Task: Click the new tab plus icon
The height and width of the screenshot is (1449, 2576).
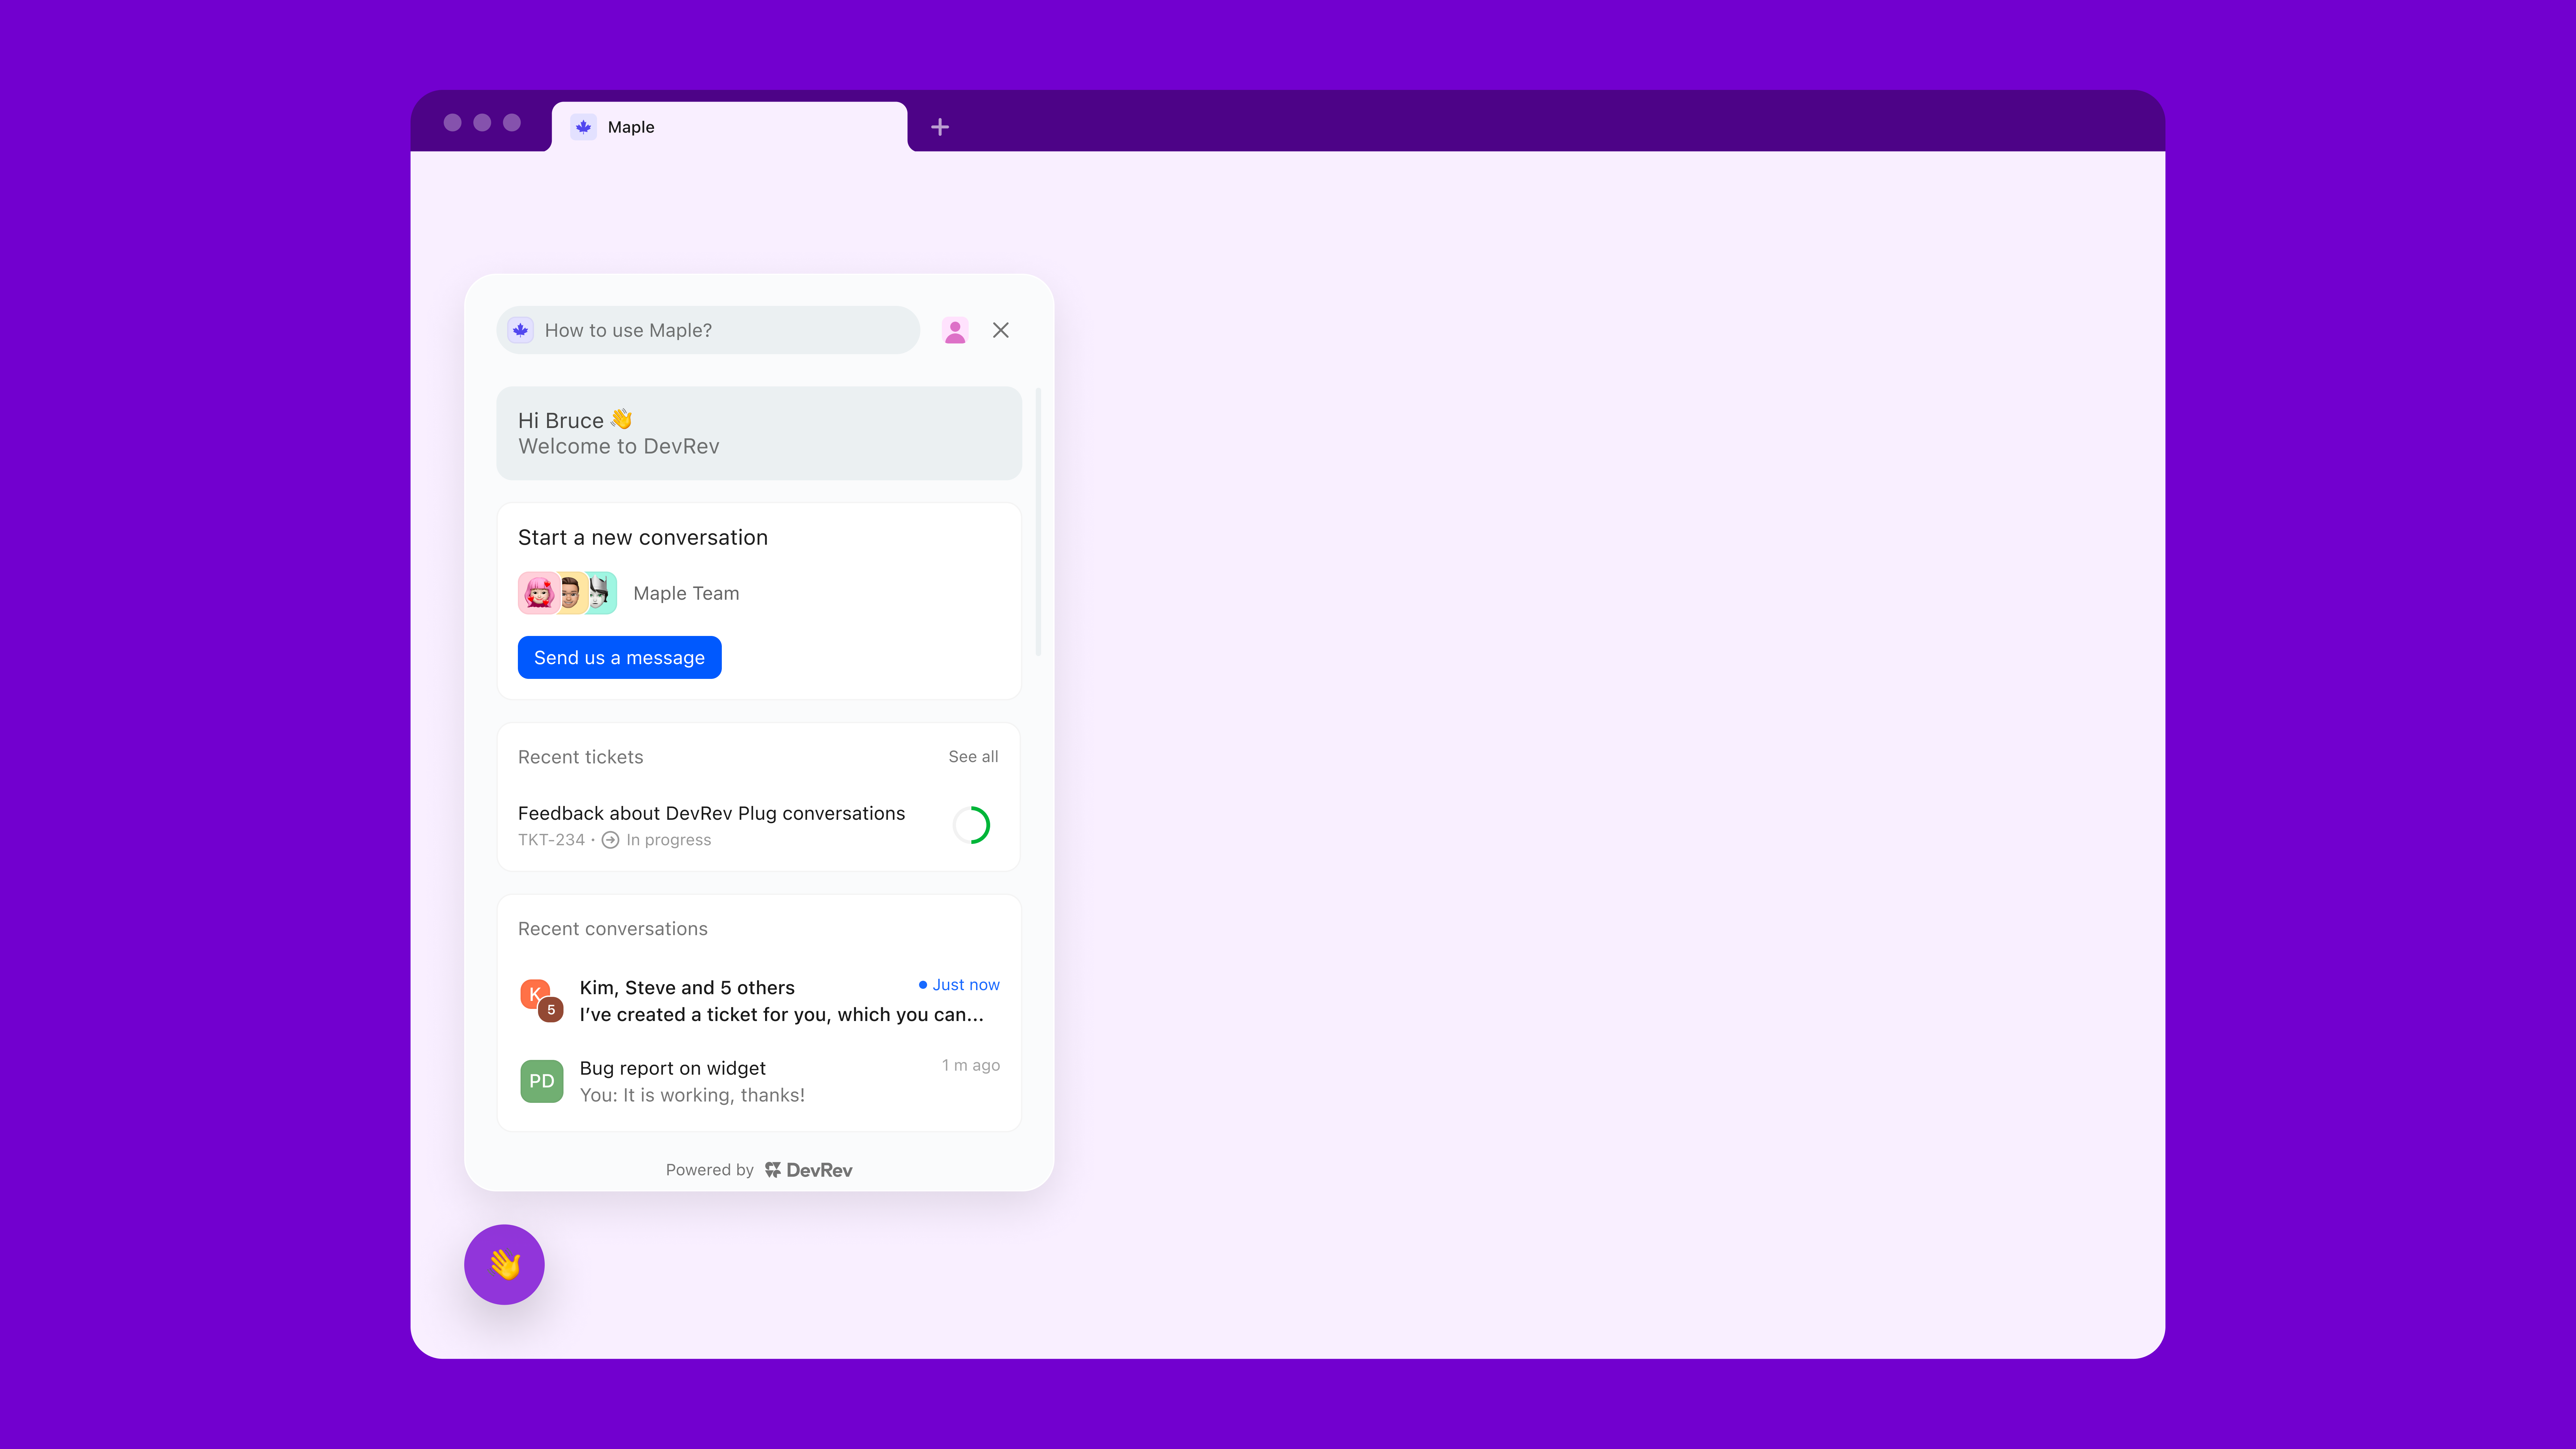Action: [x=940, y=126]
